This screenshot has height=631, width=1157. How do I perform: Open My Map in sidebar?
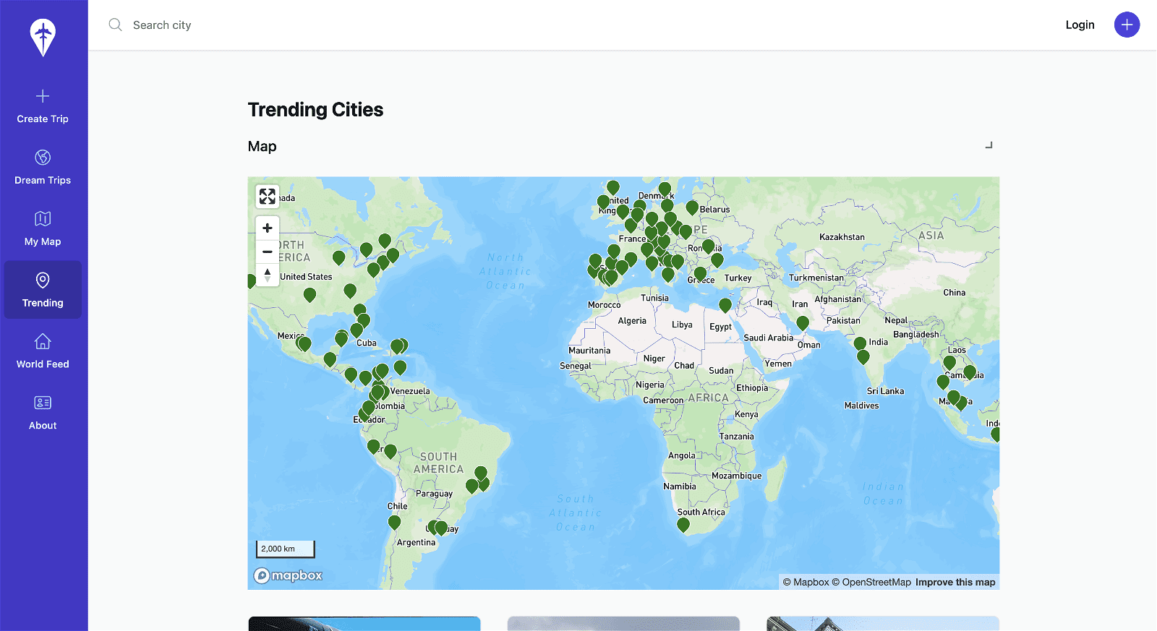[43, 229]
